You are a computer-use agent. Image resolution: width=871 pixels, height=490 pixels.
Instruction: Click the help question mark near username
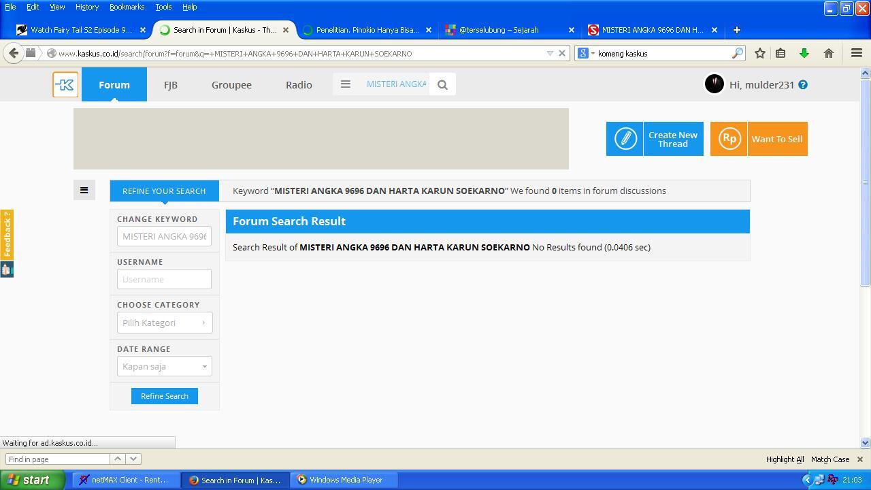click(803, 84)
